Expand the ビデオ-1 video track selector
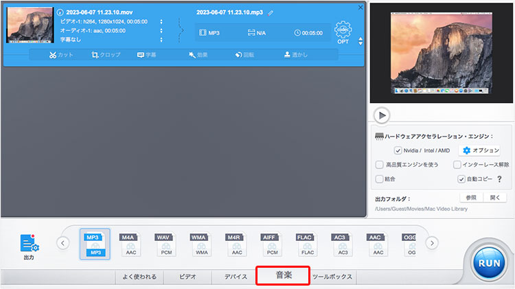Screen dimensions: 515x289 point(161,21)
